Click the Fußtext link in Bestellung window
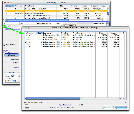Image resolution: width=134 pixels, height=114 pixels. pyautogui.click(x=16, y=67)
